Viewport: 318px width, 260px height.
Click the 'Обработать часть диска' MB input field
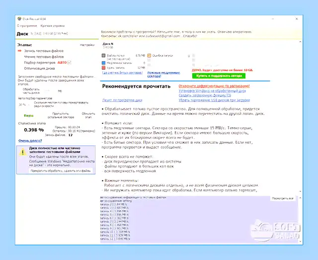point(49,91)
